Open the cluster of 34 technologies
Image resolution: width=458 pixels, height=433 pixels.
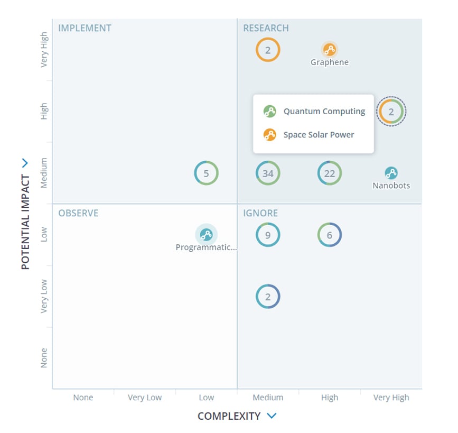coord(268,172)
